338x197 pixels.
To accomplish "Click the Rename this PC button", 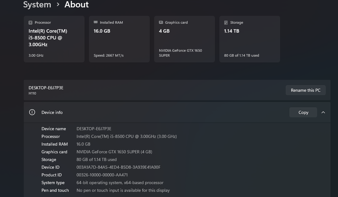I will pos(306,90).
